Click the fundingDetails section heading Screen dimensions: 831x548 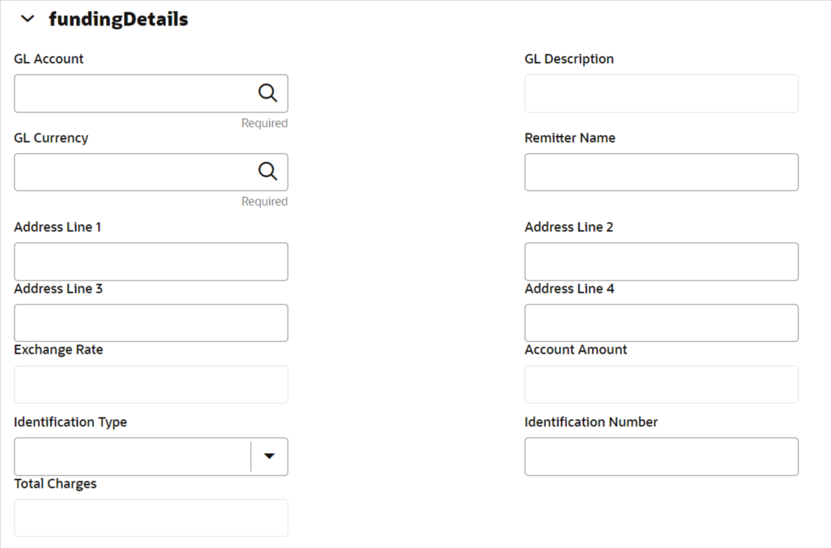click(118, 20)
